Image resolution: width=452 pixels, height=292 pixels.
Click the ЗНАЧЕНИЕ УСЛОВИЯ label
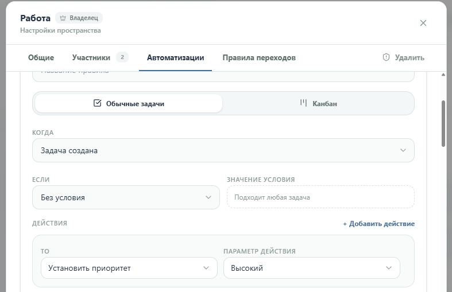(x=261, y=180)
